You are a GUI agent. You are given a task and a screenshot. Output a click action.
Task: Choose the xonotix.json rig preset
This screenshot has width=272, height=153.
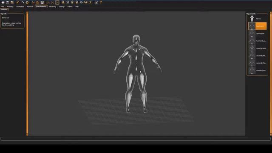pos(258,71)
